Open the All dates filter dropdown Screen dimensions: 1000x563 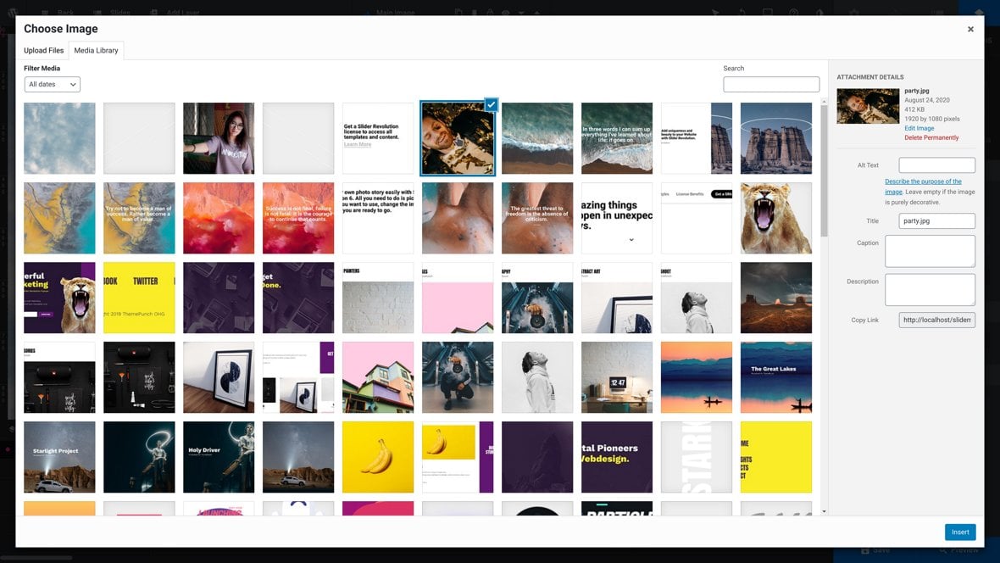pos(53,84)
